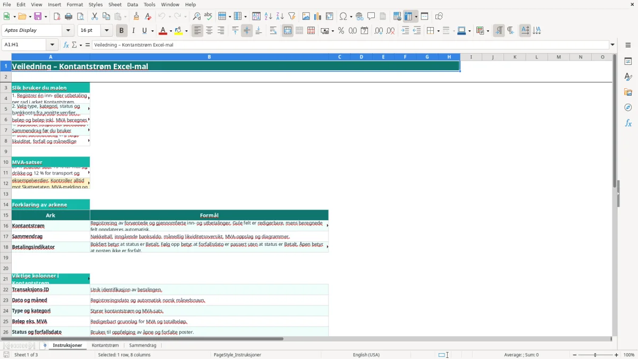Click the 'Sheet 1 of 3' status text
This screenshot has height=359, width=638.
[x=26, y=355]
